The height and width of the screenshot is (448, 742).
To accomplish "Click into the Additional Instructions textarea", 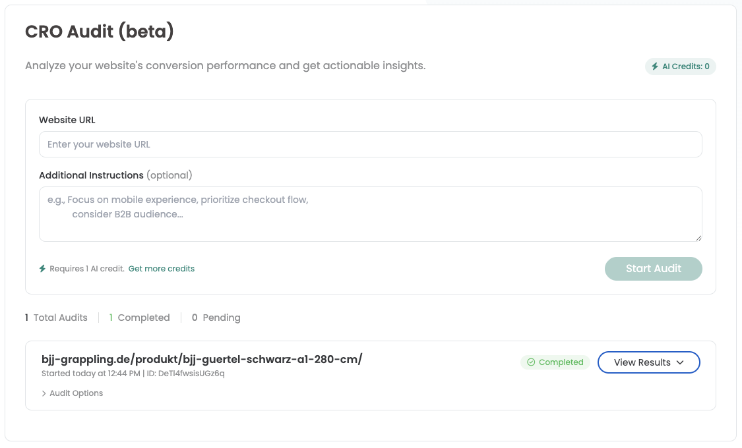I will [370, 214].
